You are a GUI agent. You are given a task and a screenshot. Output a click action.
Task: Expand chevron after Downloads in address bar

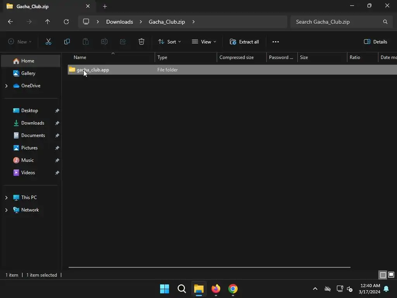point(141,22)
